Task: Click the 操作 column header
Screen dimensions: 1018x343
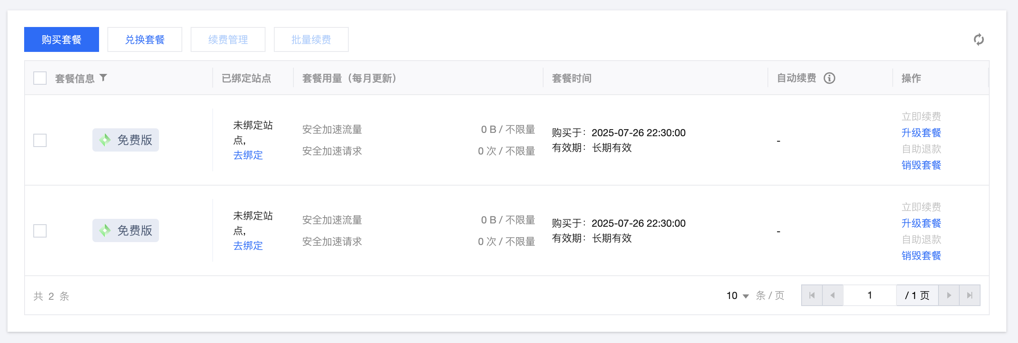Action: coord(911,78)
